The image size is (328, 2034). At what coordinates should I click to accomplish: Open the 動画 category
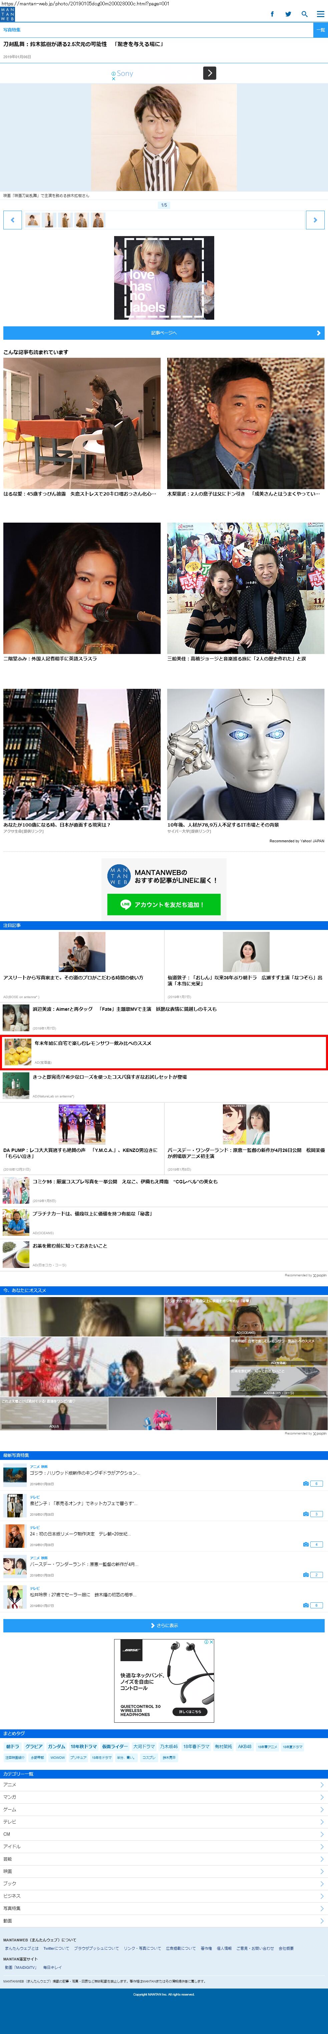pos(164,1920)
